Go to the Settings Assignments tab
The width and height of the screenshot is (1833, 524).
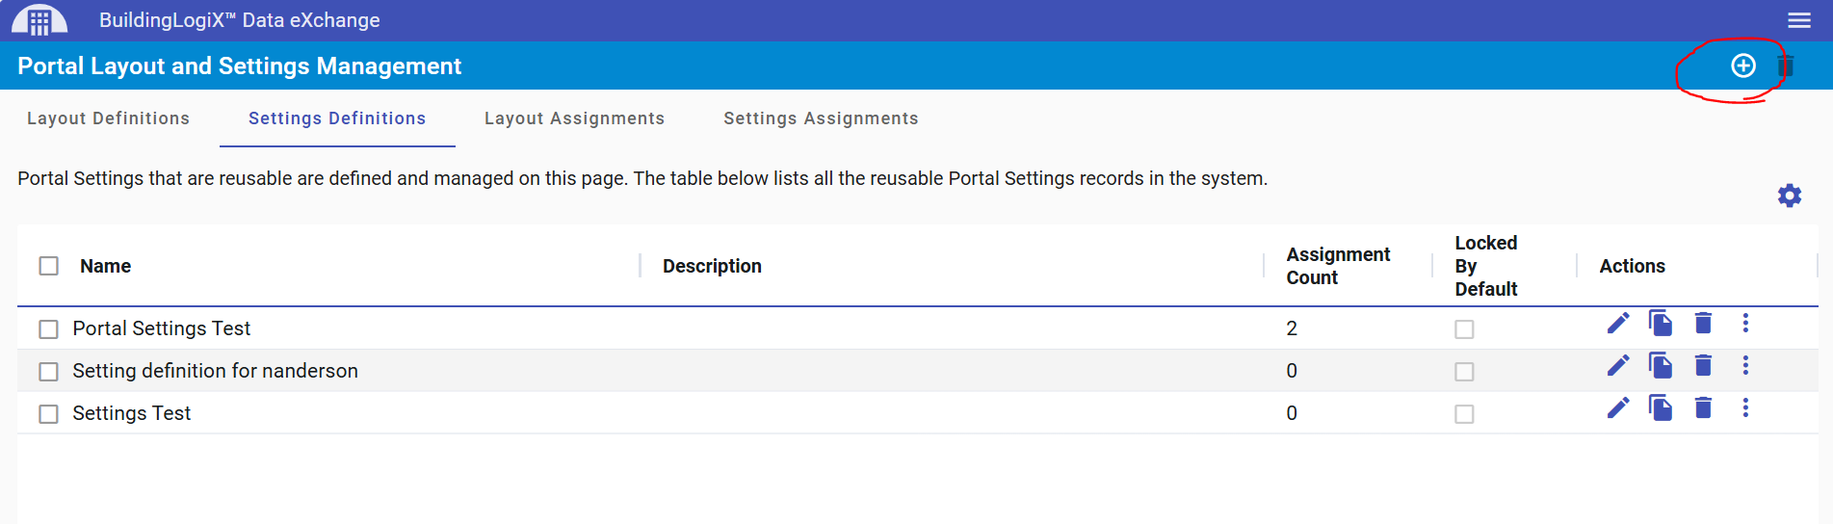(x=821, y=118)
